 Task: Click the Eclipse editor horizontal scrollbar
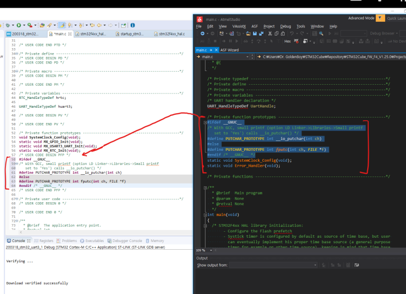pos(106,232)
